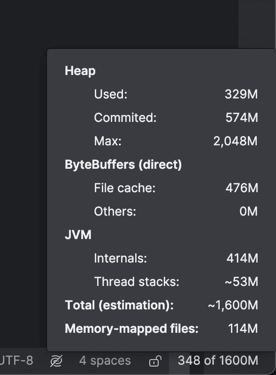
Task: Click the Internals 414M row
Action: coord(176,258)
